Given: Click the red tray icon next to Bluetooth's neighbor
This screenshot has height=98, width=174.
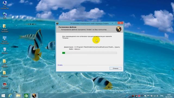Looking at the screenshot, I should [x=136, y=96].
